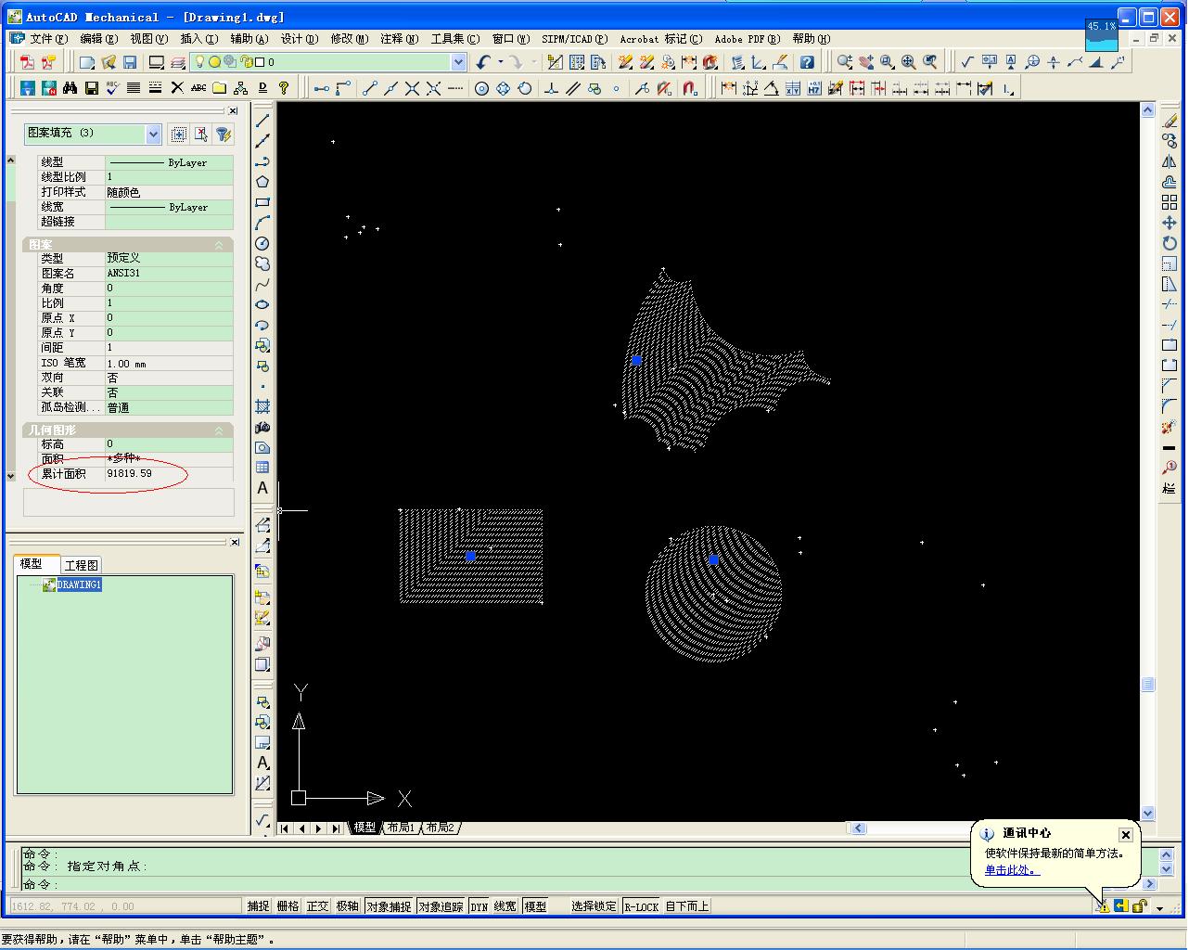Open the 编辑(E) menu
Image resolution: width=1189 pixels, height=950 pixels.
(x=98, y=39)
